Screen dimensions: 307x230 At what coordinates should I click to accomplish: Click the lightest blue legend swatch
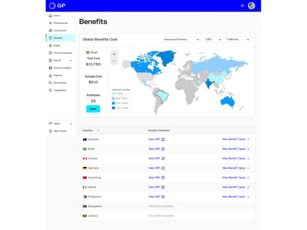(x=113, y=93)
